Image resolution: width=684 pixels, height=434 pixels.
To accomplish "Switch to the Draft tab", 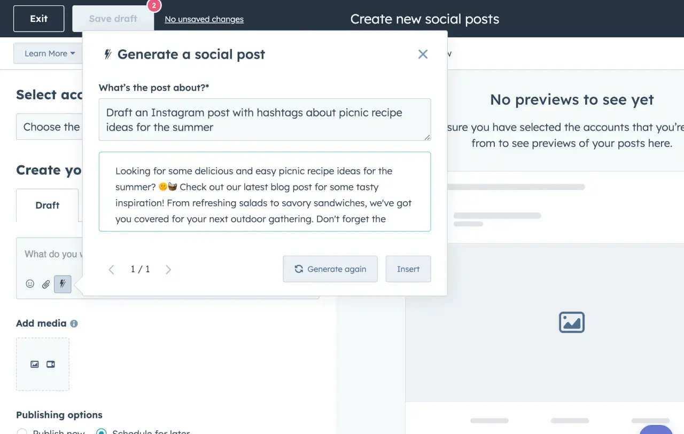I will 47,205.
